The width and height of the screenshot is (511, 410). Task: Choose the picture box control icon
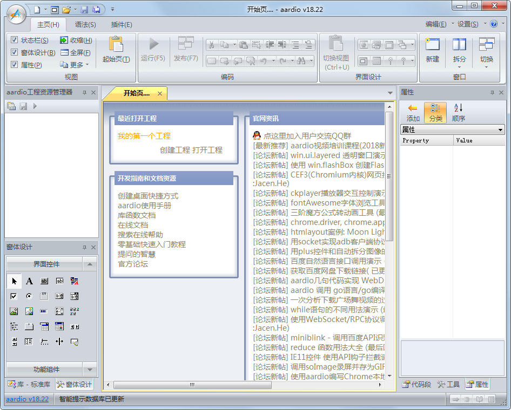[14, 311]
